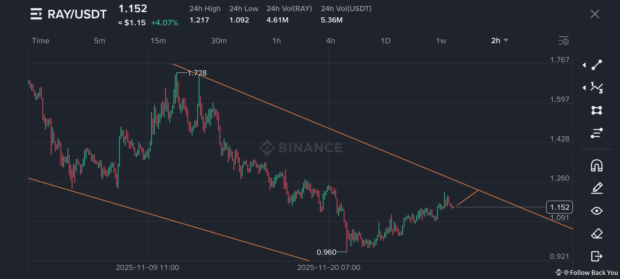Open the horizontal levels drawing tool
Image resolution: width=620 pixels, height=279 pixels.
click(x=597, y=133)
